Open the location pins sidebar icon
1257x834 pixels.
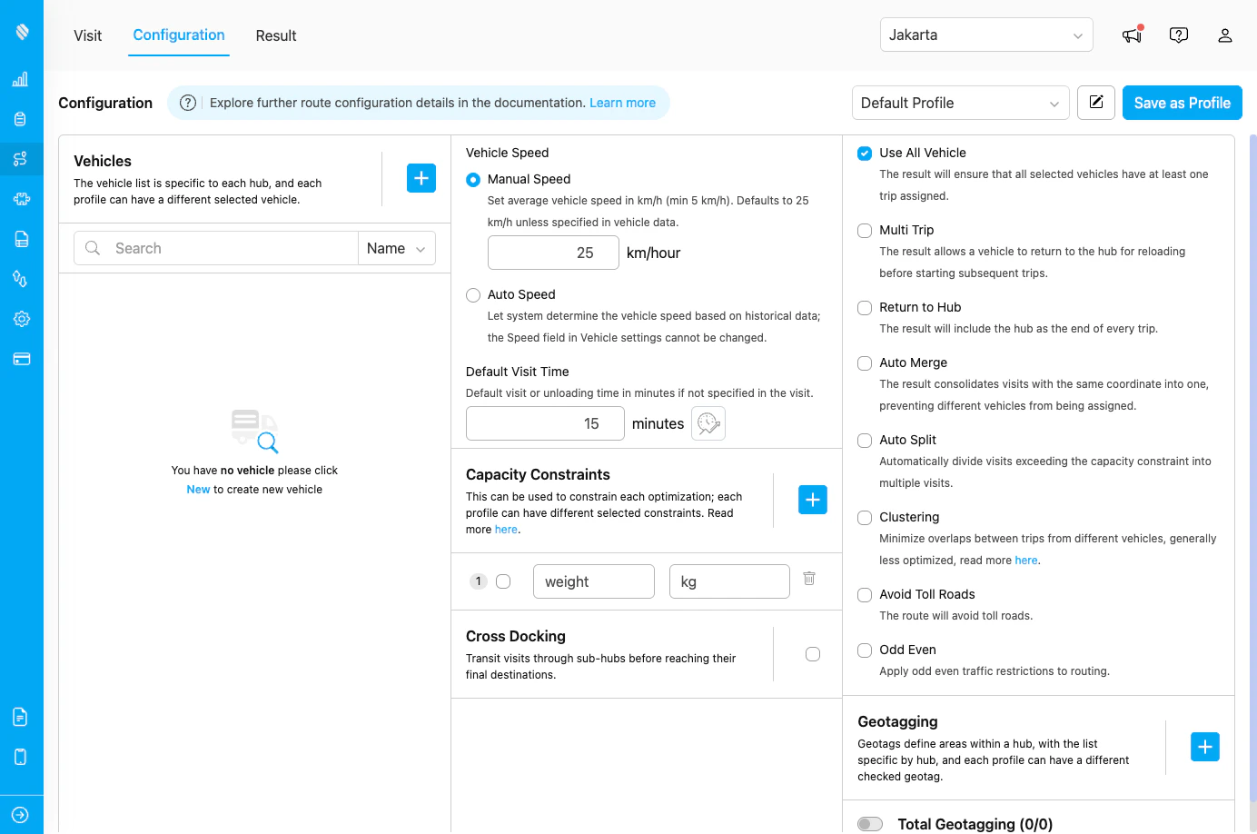[x=21, y=279]
